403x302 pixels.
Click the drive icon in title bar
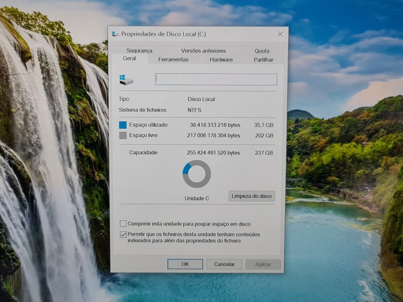(115, 34)
